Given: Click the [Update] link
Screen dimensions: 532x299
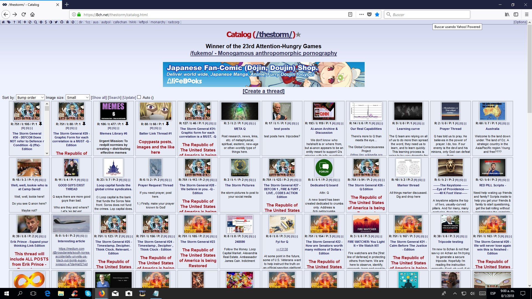Looking at the screenshot, I should click(x=129, y=97).
